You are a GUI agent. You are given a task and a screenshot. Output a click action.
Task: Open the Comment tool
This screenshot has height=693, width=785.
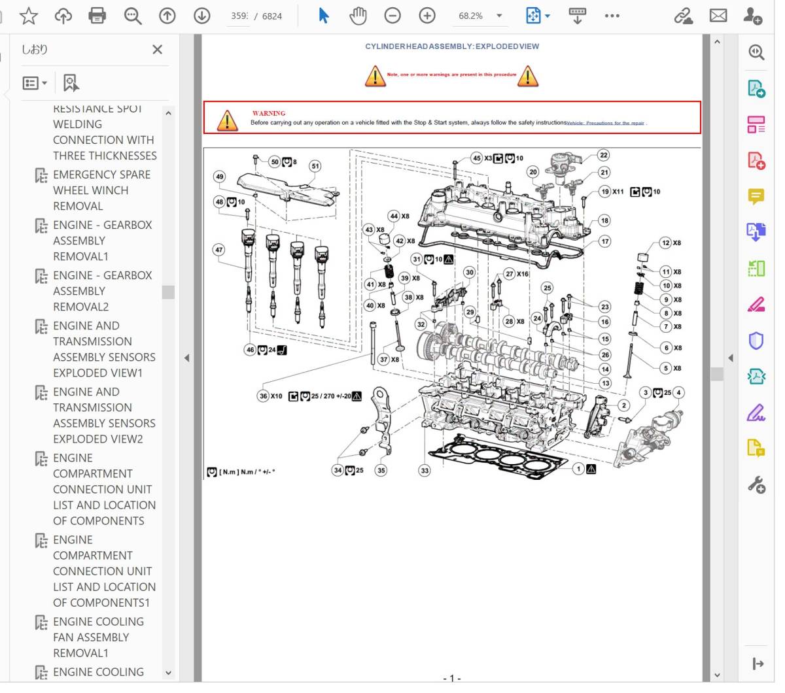(757, 196)
